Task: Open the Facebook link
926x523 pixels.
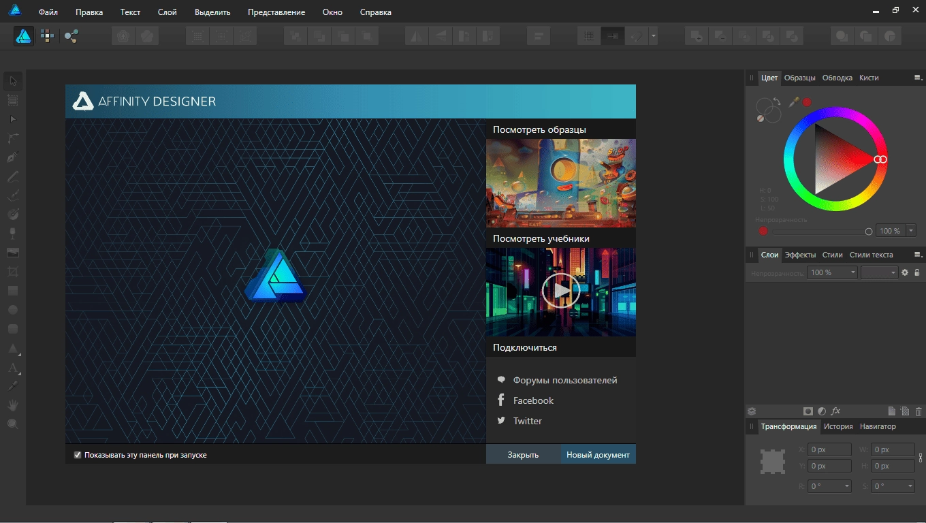Action: click(x=533, y=400)
